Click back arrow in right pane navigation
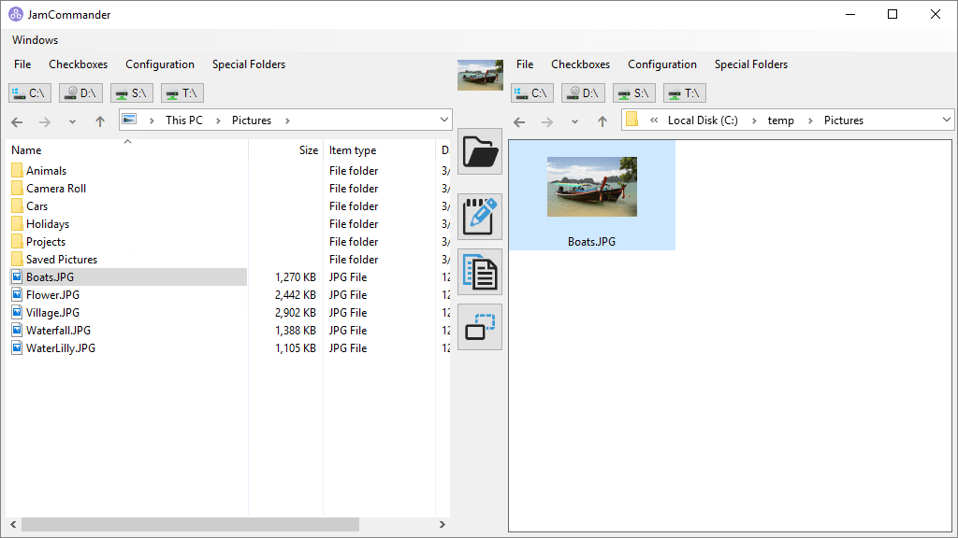 (519, 120)
